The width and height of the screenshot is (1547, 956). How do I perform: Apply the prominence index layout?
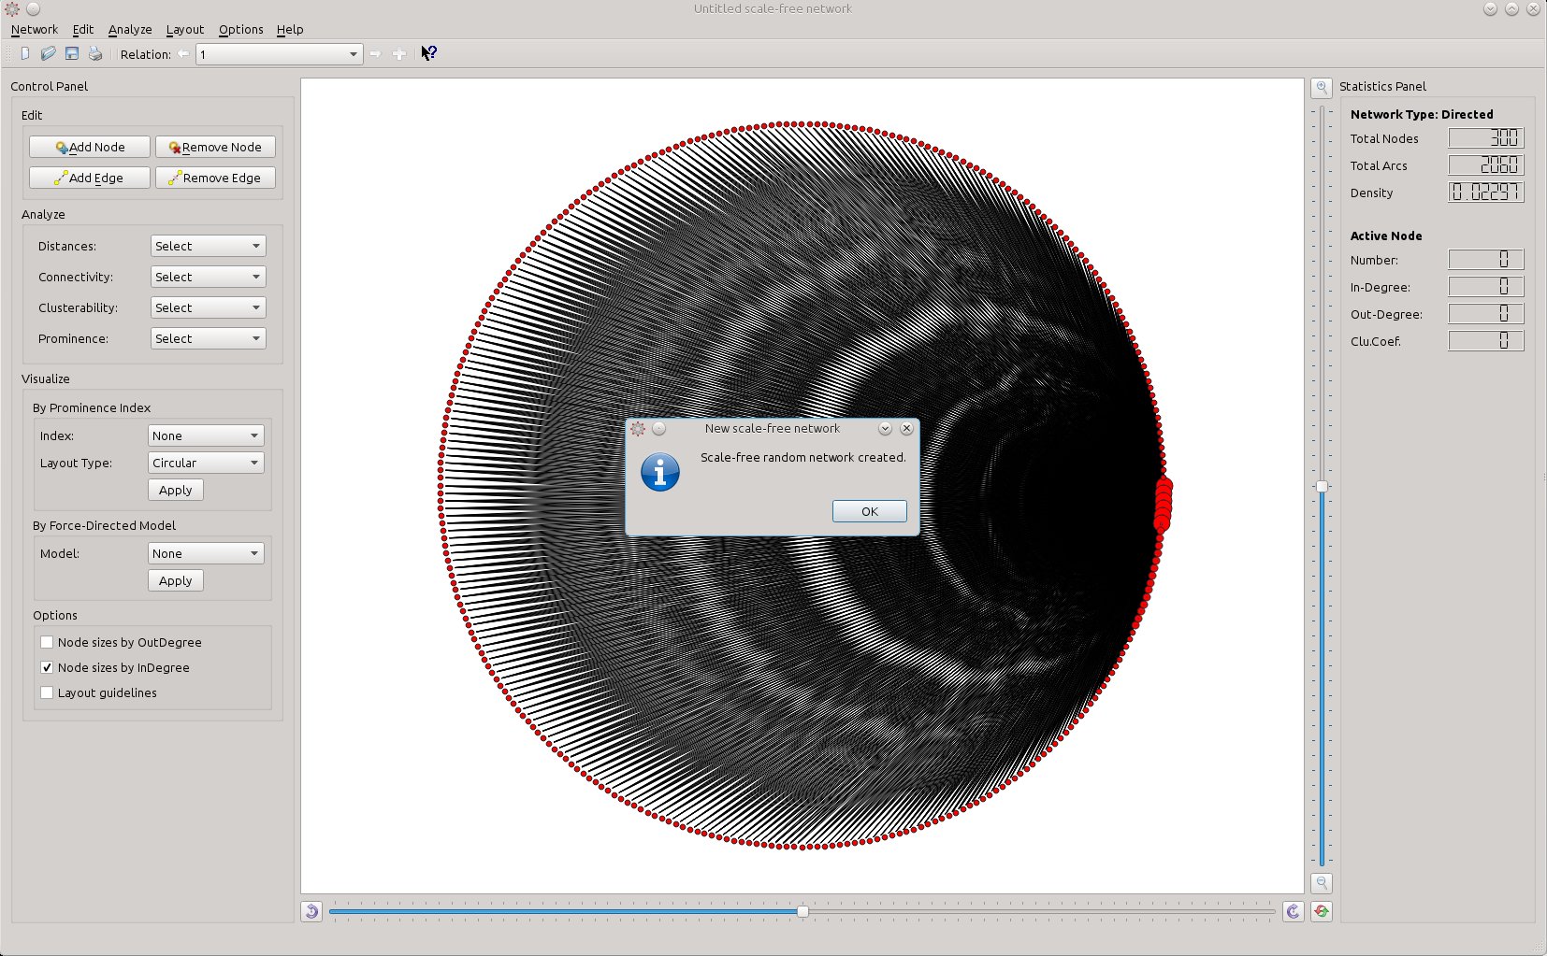[176, 490]
